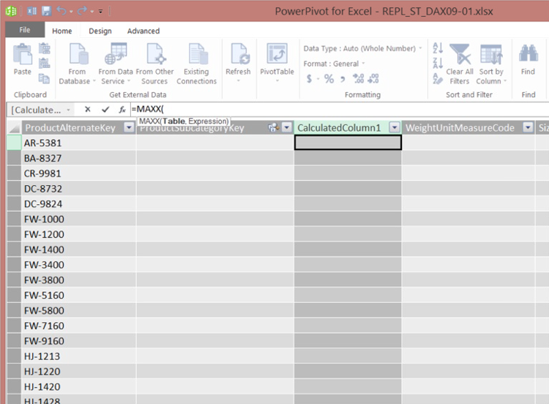
Task: Open ProductSubcategoryKey column filter dropdown
Action: click(287, 127)
